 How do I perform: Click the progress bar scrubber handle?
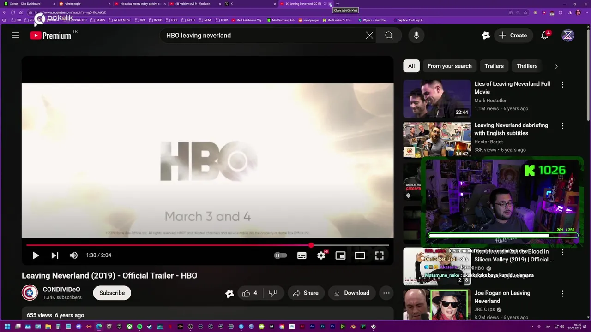pos(311,245)
